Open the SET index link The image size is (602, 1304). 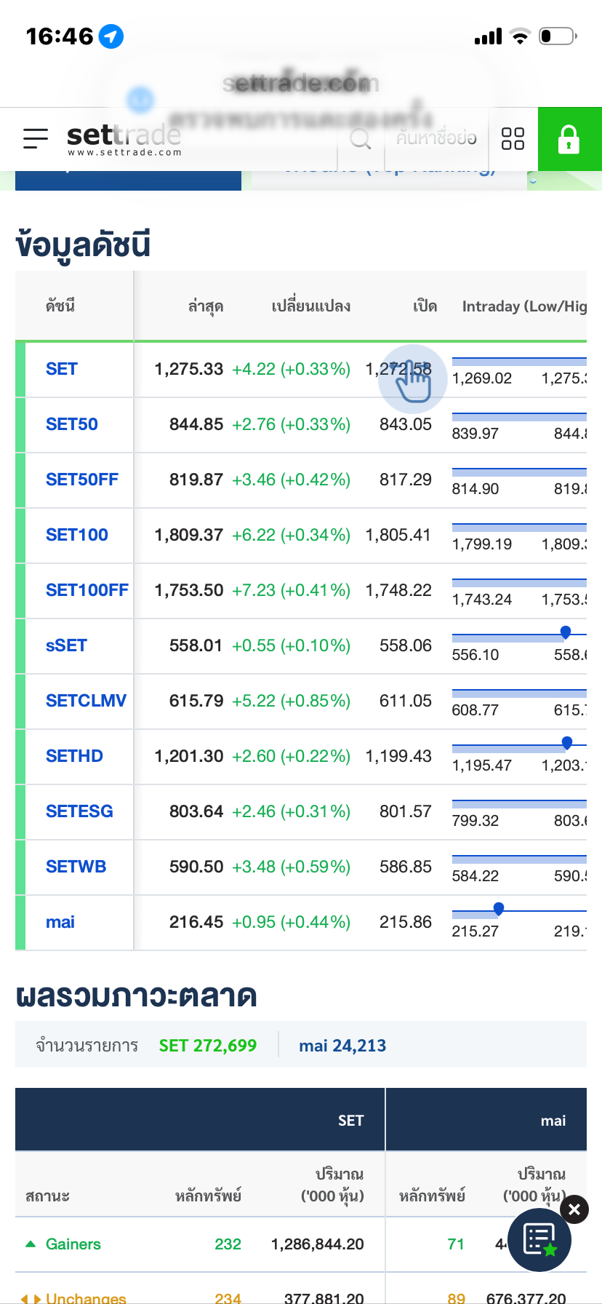[x=62, y=369]
